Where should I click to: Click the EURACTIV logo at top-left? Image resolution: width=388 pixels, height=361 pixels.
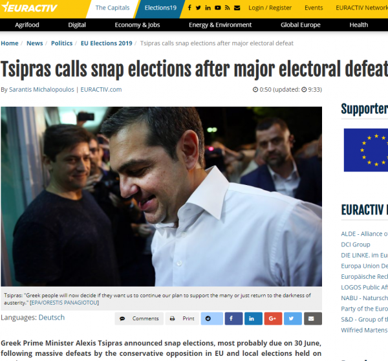point(29,7)
